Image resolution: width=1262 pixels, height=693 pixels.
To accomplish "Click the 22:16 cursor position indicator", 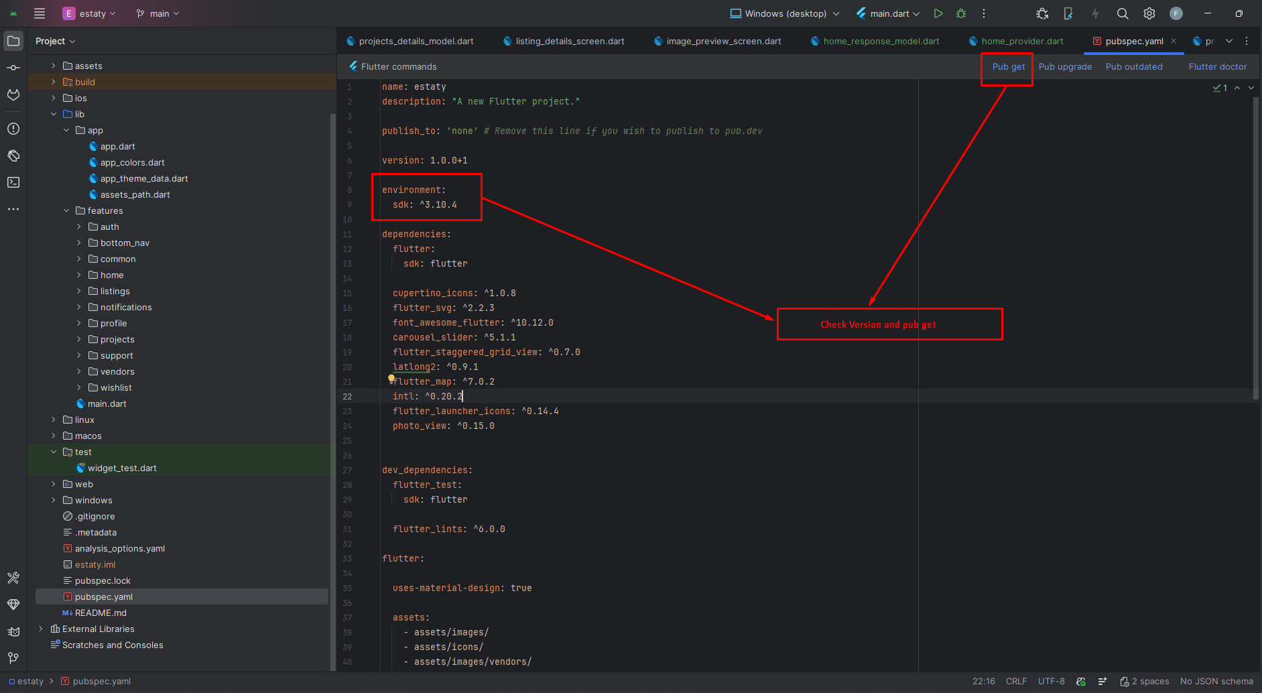I will (983, 681).
